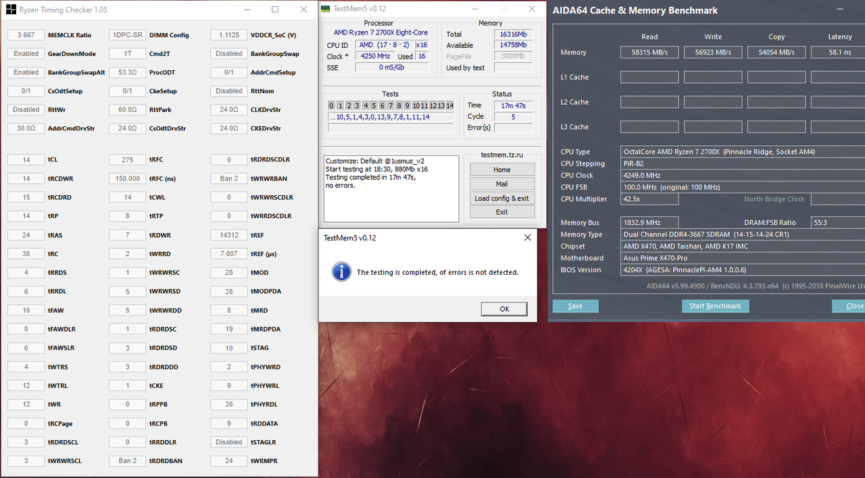This screenshot has width=865, height=478.
Task: Click CPU Clock value 4249.0 MHz
Action: click(x=743, y=176)
